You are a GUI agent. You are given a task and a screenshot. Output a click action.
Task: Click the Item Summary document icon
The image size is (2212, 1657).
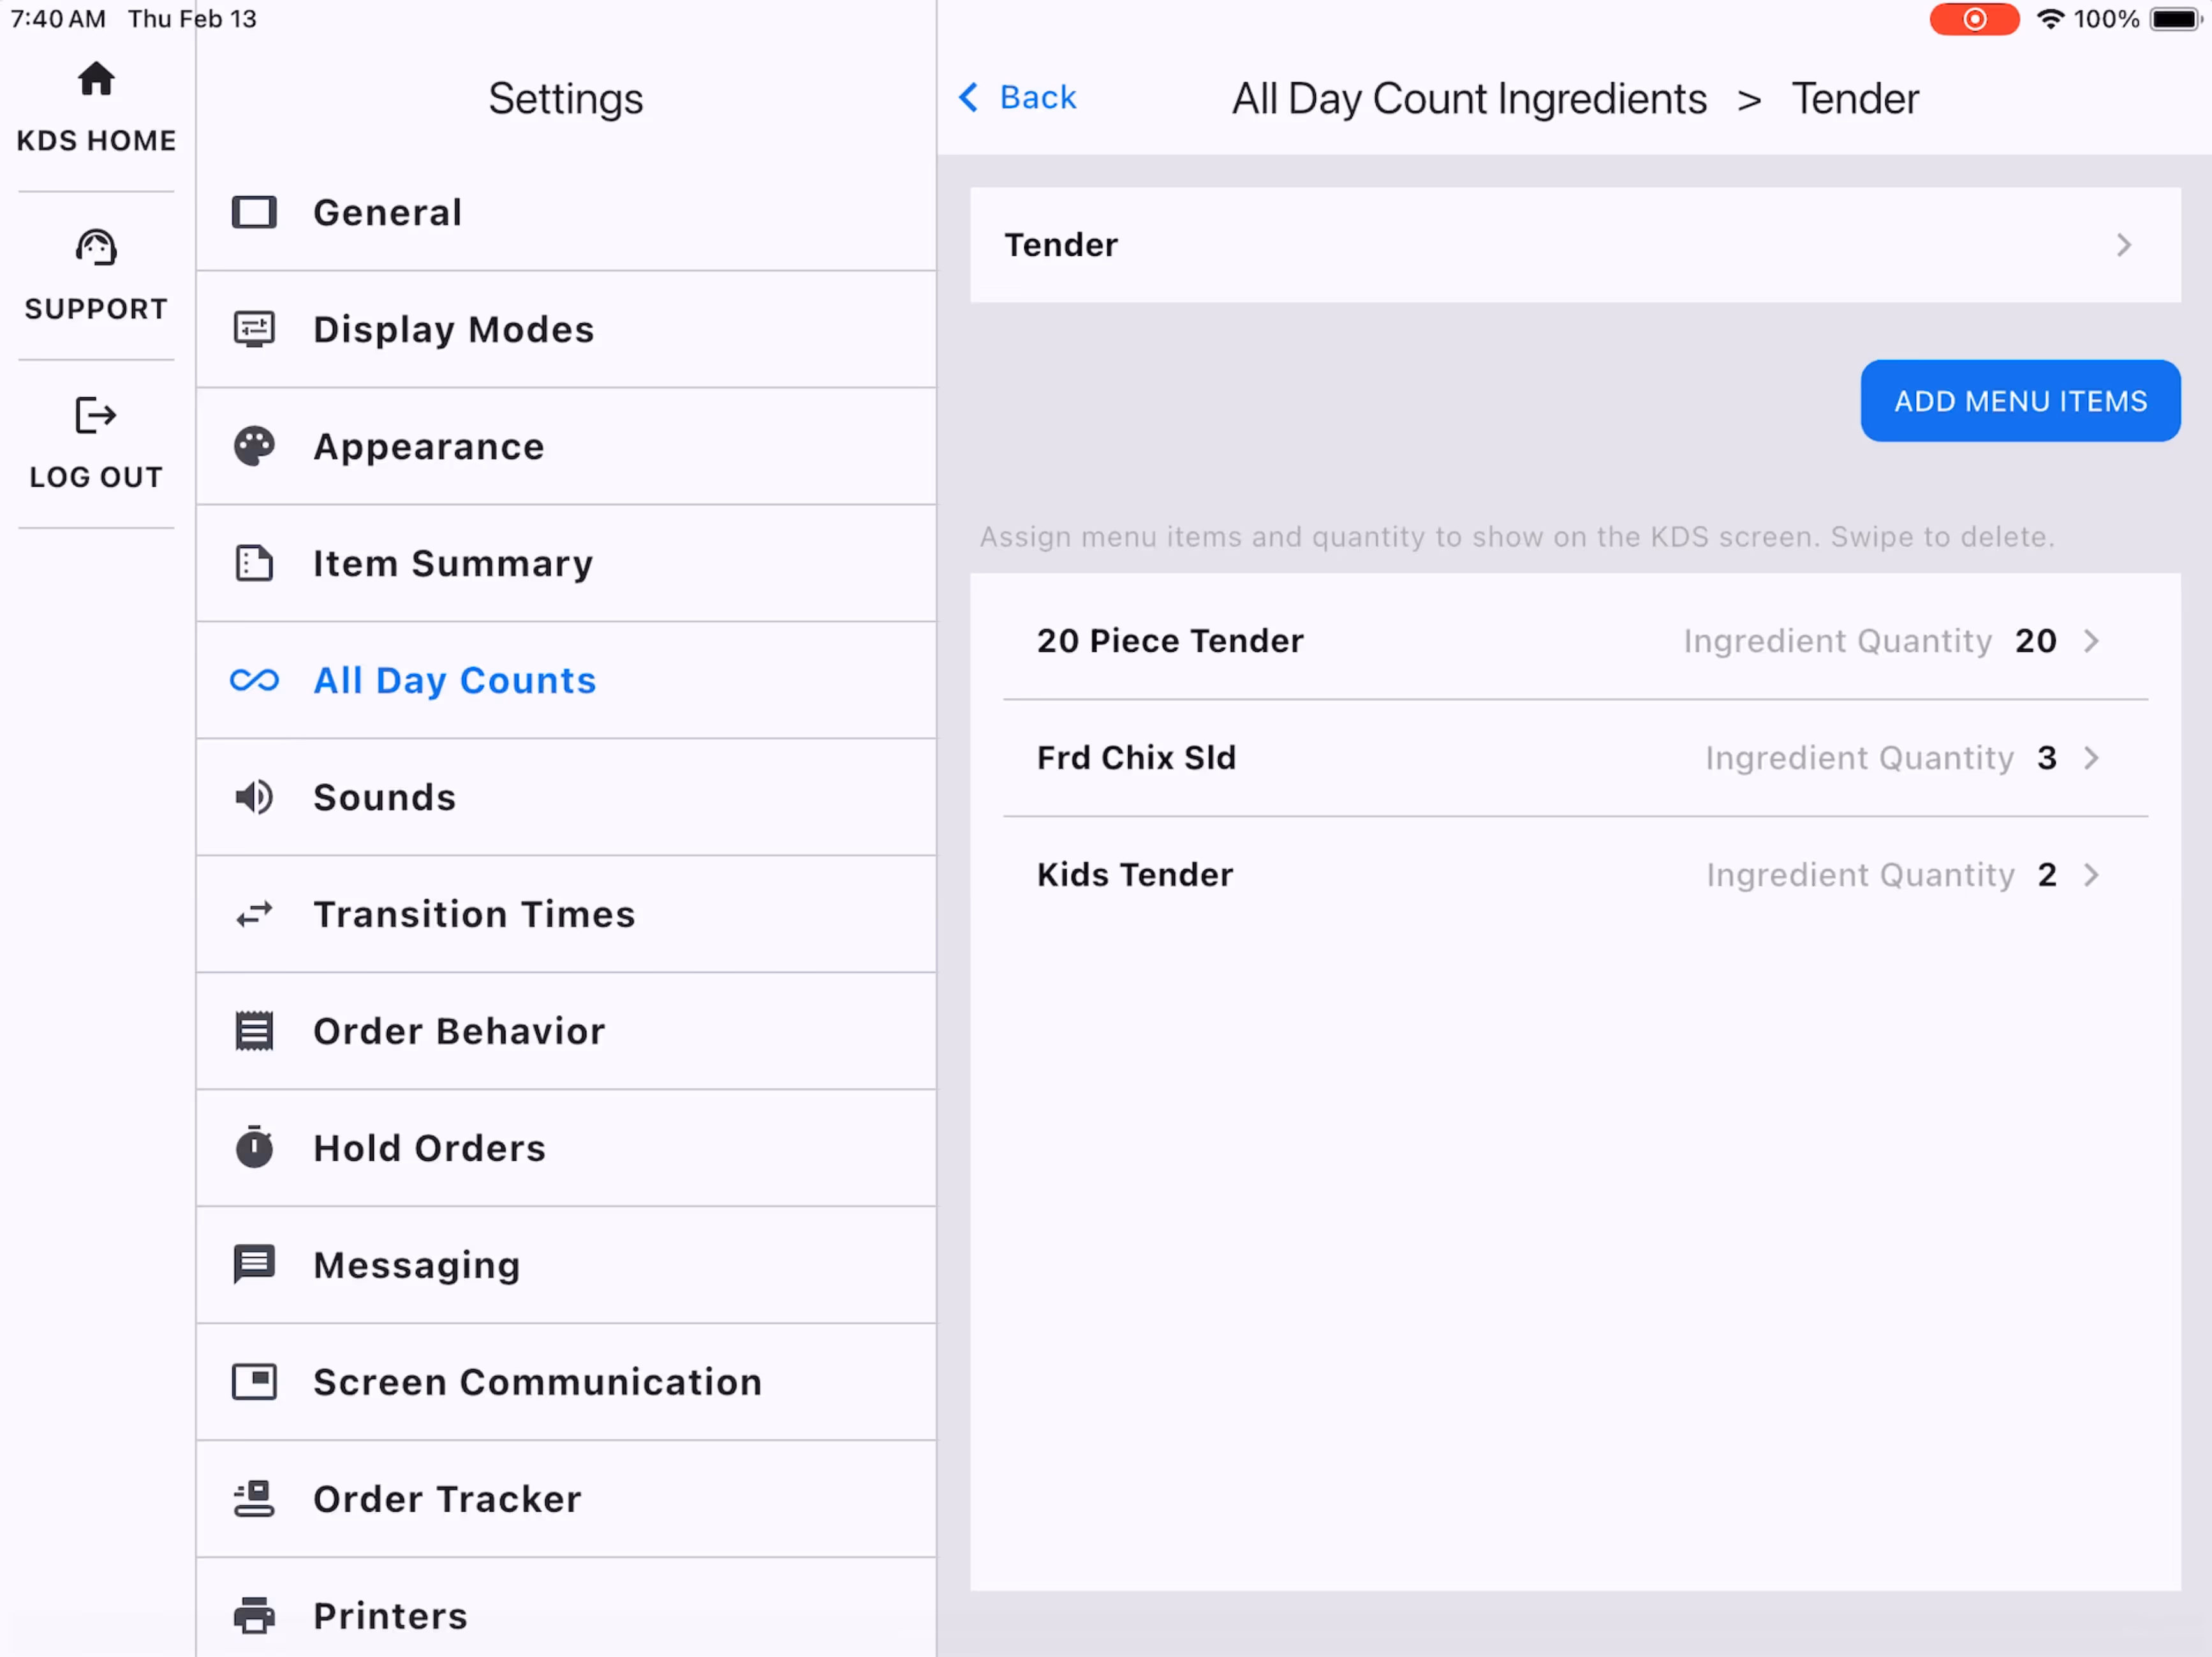click(x=254, y=563)
